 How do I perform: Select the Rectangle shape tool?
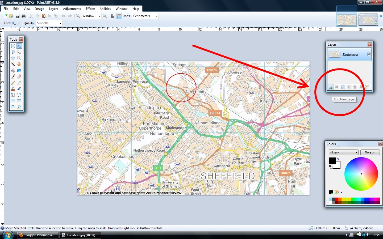[x=13, y=101]
